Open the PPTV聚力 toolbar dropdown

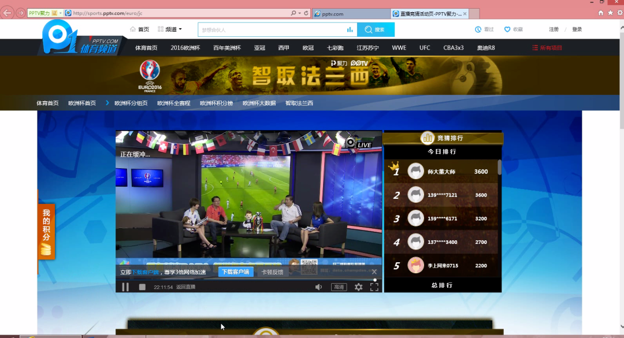pyautogui.click(x=61, y=13)
